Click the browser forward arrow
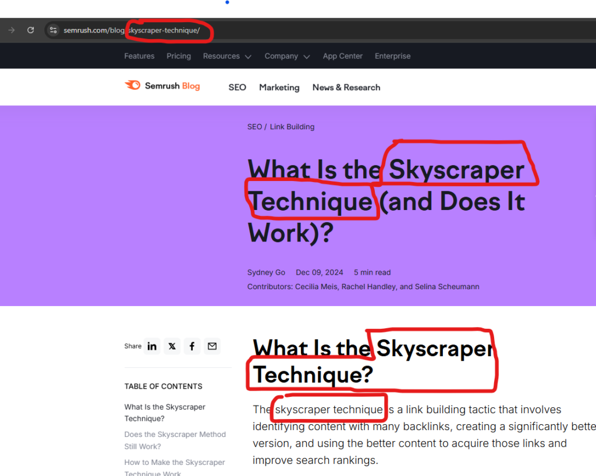The height and width of the screenshot is (476, 596). [x=12, y=30]
